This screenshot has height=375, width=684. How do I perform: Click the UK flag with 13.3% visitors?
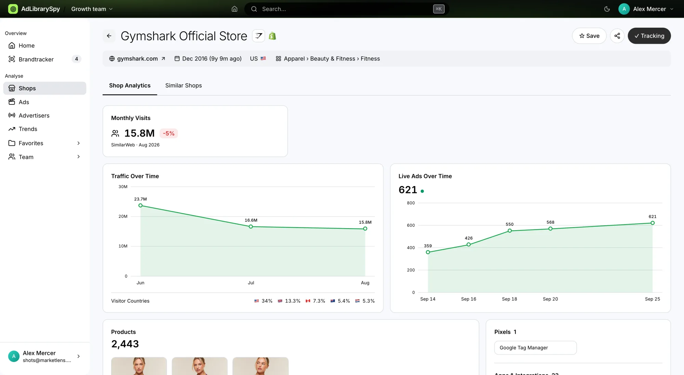(x=280, y=301)
